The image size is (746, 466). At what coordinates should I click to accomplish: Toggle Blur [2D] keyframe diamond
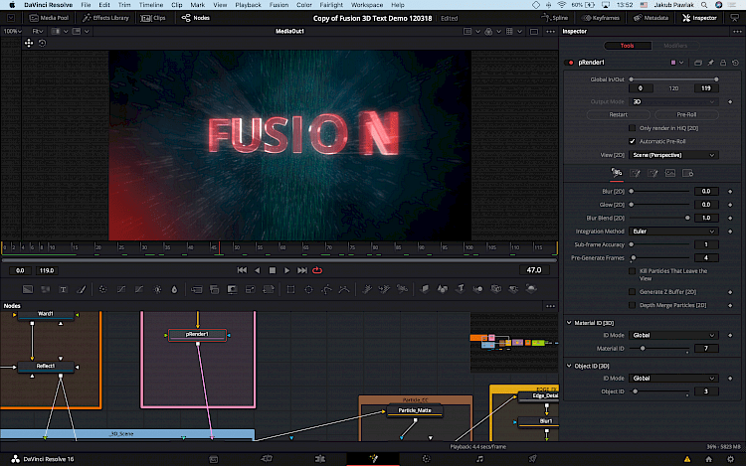tap(730, 191)
